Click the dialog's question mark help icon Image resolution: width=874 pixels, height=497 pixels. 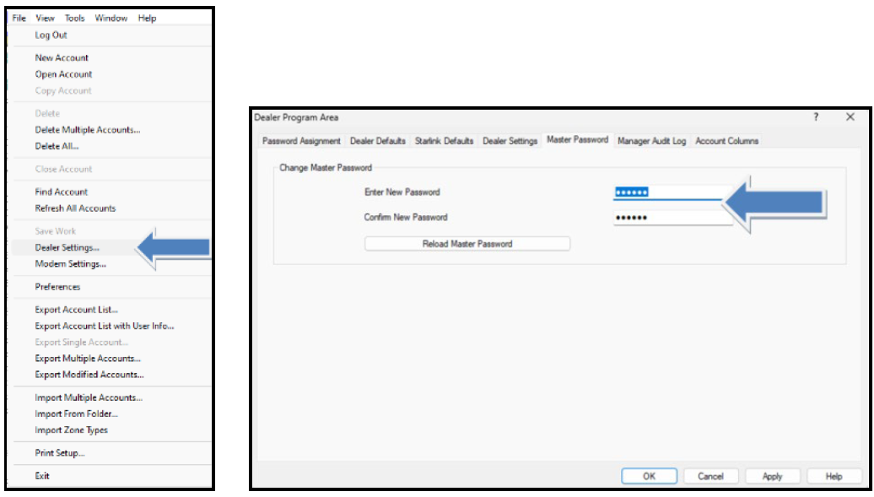coord(816,117)
